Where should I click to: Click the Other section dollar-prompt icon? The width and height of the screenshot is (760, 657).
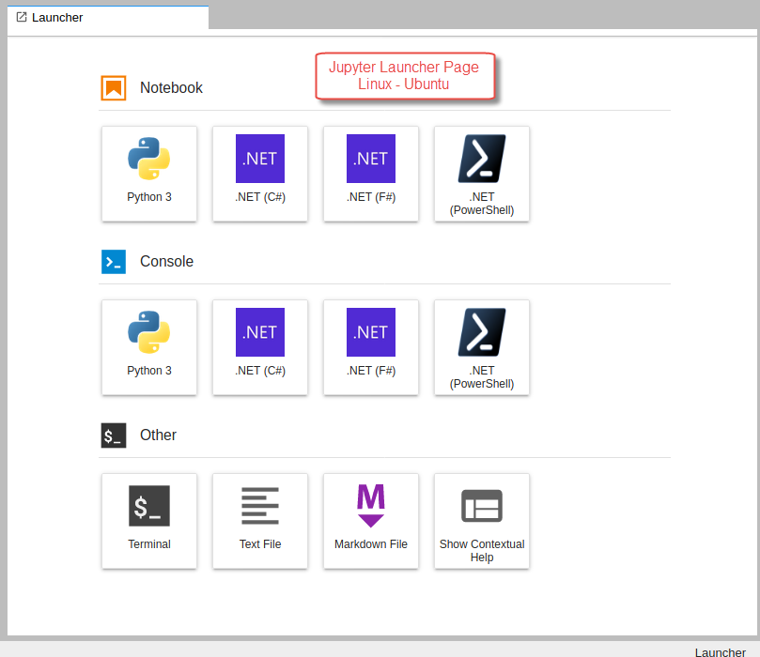coord(114,435)
